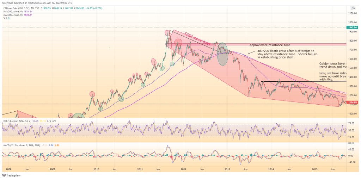Select the black horizontal line near 1350

[x=303, y=81]
